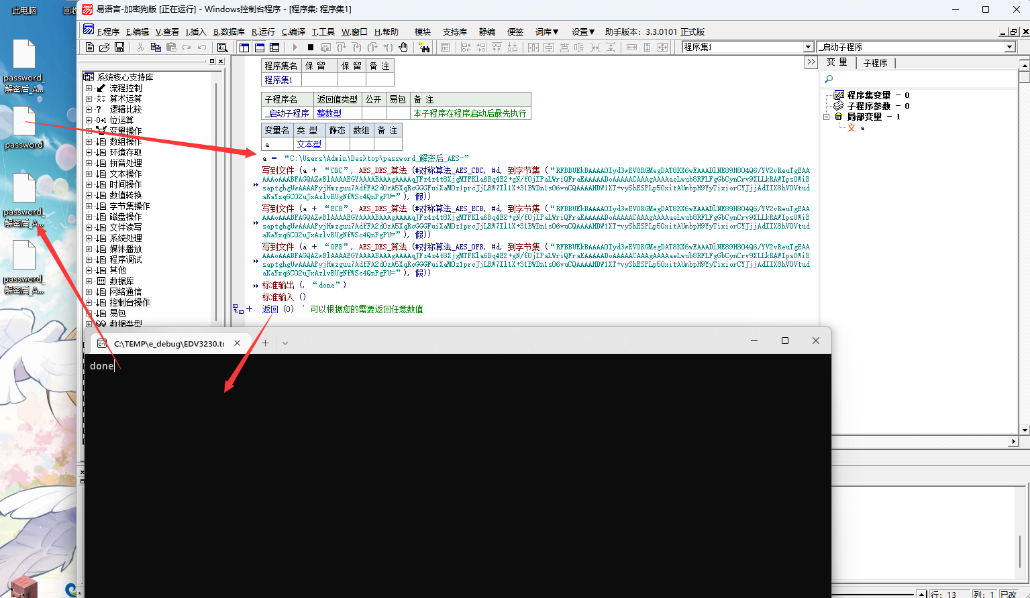This screenshot has height=598, width=1030.
Task: Add a new tab in console window
Action: 266,343
